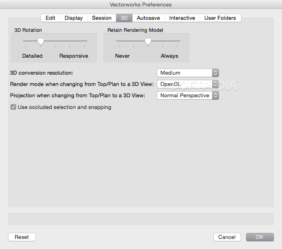Click the 3D Rotation slider handle
Viewport: 282px width, 249px height.
41,42
